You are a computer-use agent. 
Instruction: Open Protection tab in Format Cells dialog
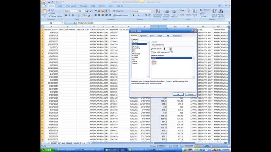pos(177,35)
